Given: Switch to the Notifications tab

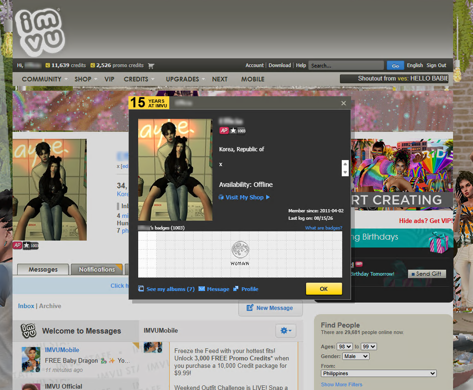Looking at the screenshot, I should pyautogui.click(x=97, y=269).
